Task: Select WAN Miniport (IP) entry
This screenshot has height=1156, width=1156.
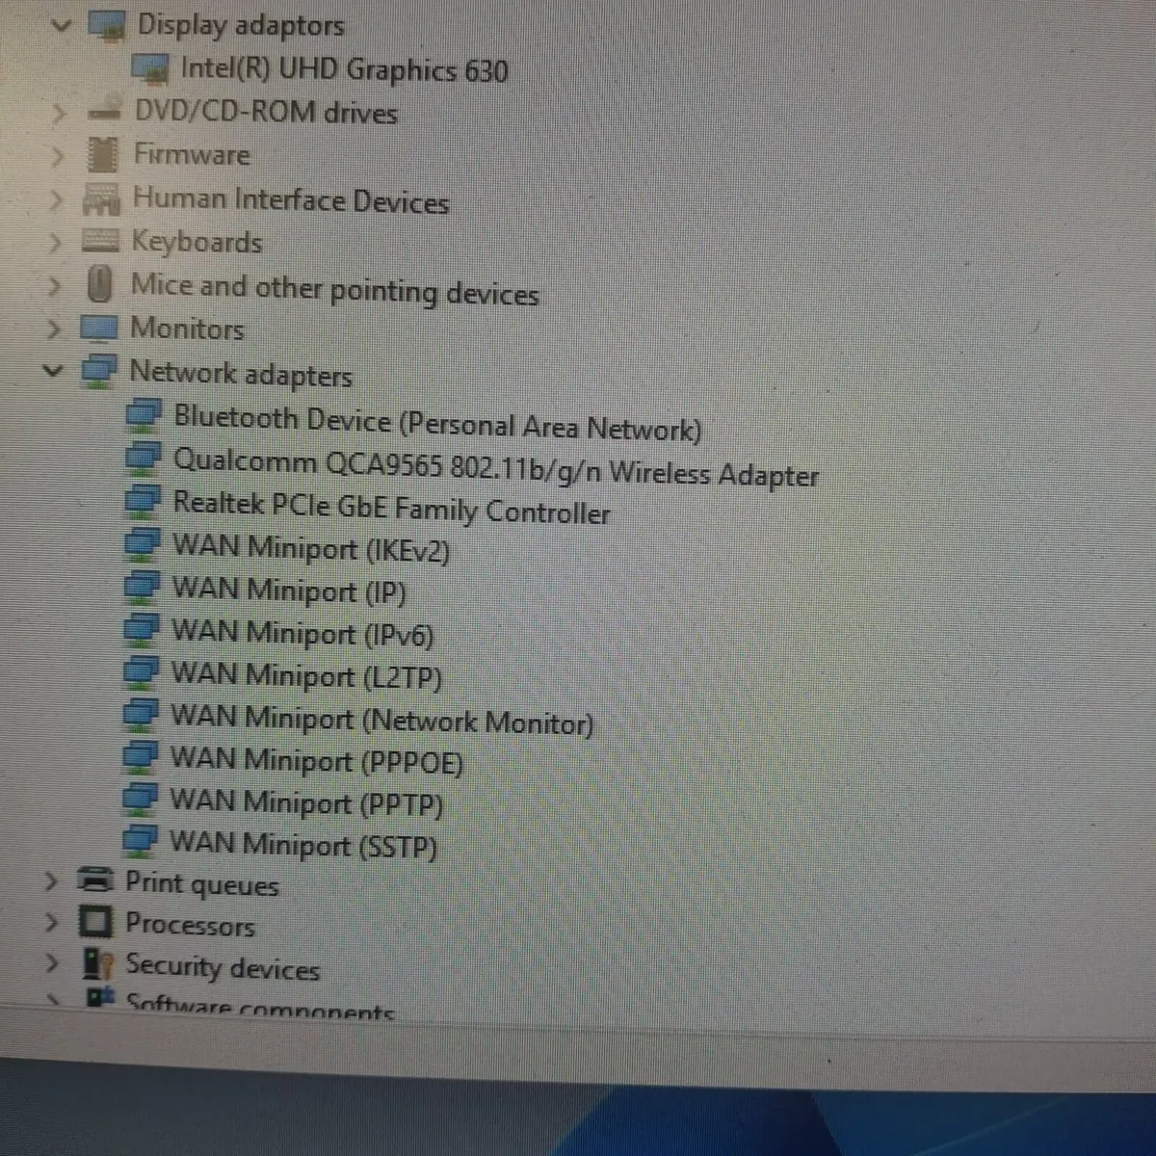Action: point(289,590)
